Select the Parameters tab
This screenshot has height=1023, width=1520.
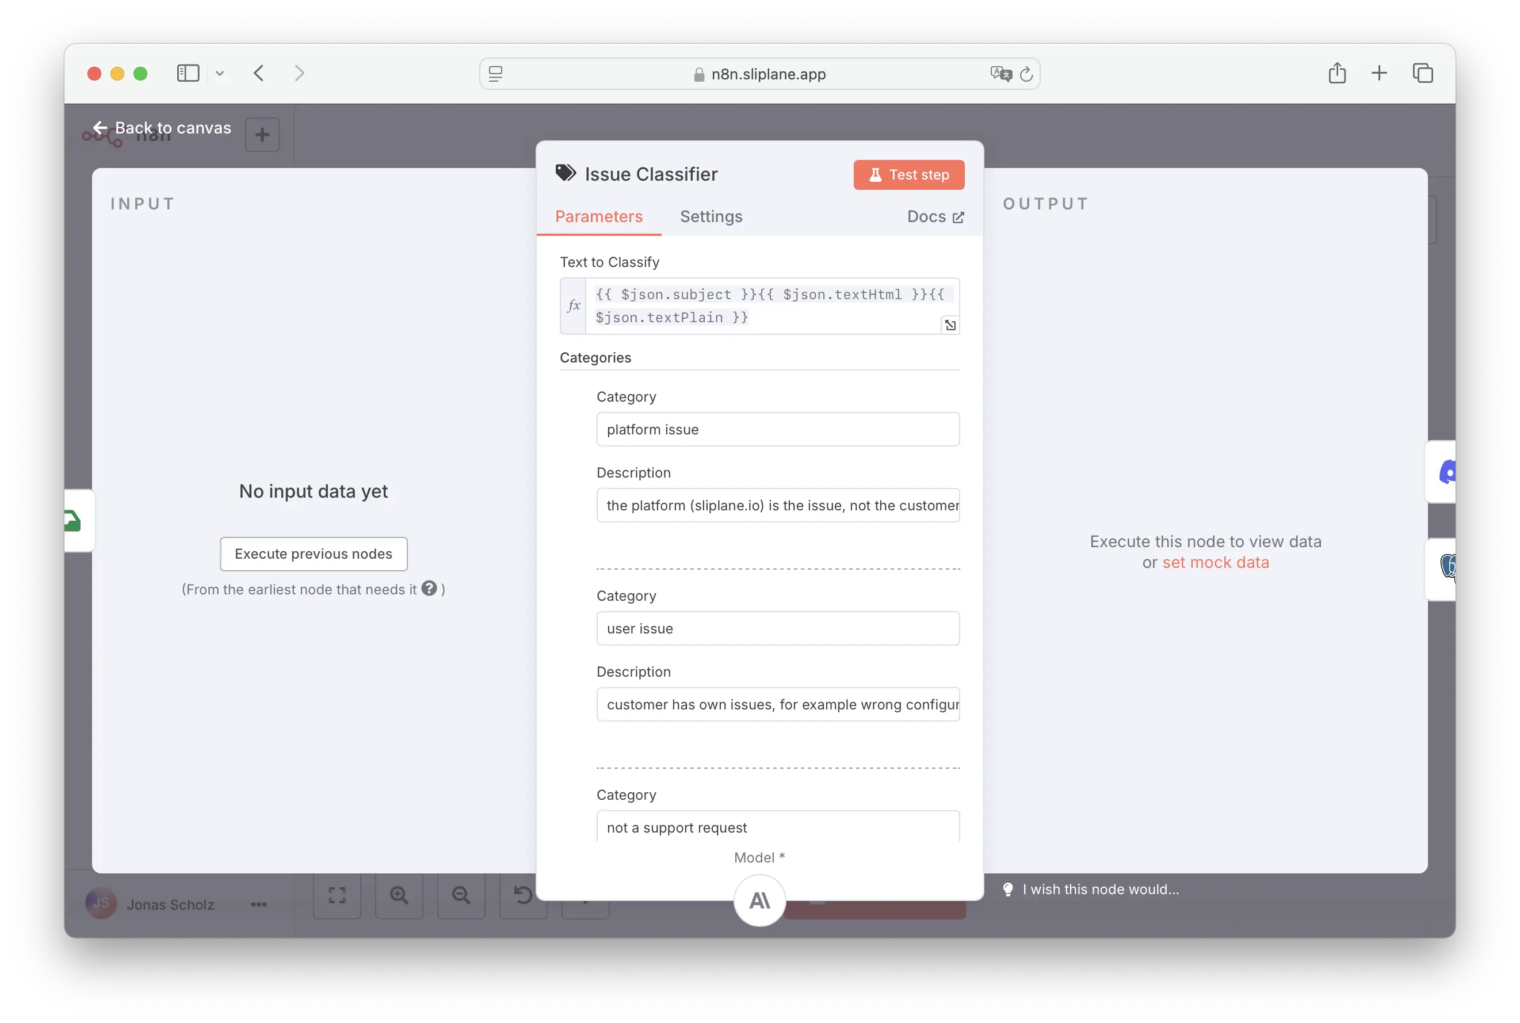click(x=598, y=216)
